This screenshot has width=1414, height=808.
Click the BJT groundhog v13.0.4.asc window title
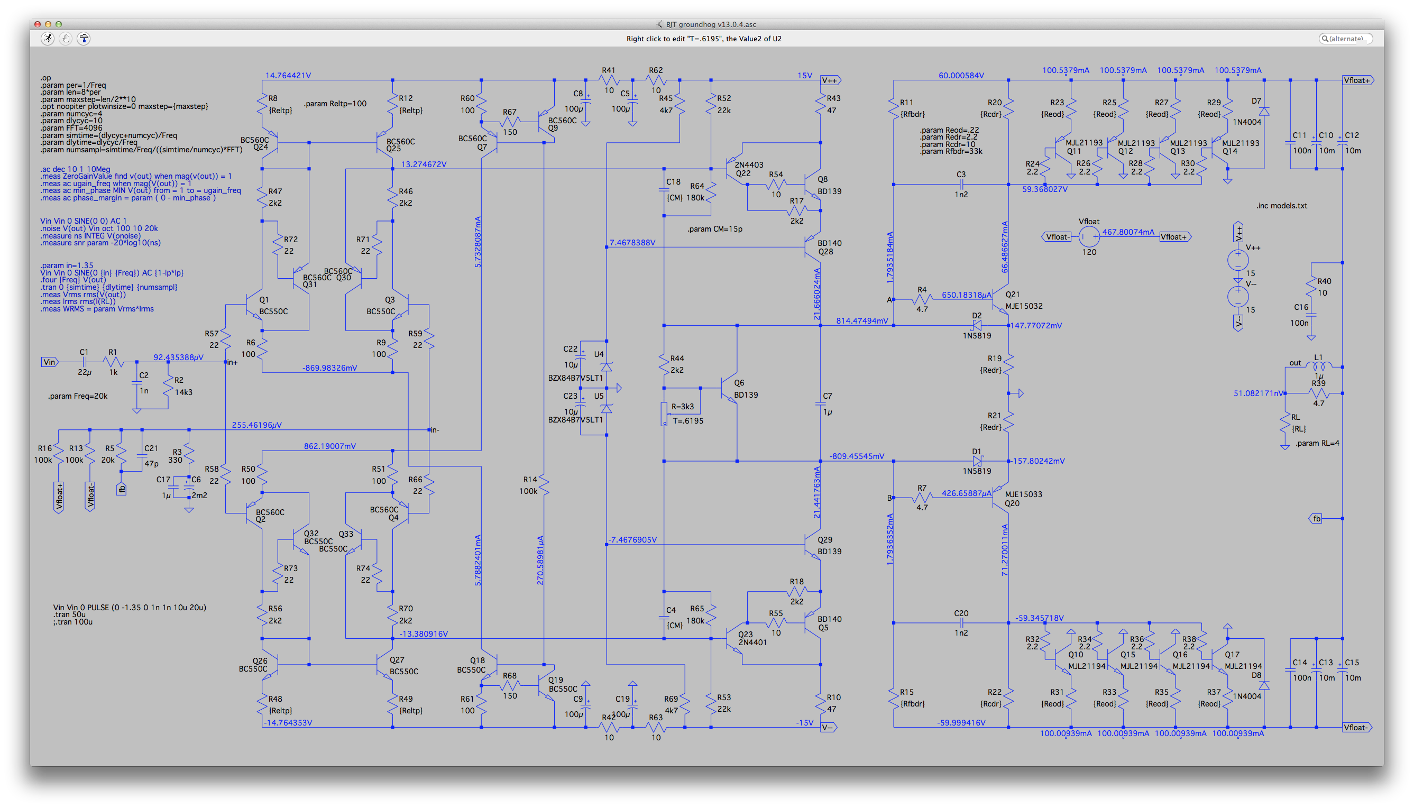pos(710,24)
